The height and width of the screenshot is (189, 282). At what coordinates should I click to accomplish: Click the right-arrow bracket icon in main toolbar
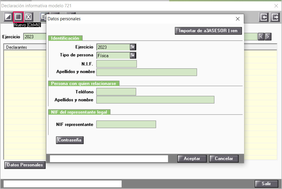tap(275, 17)
